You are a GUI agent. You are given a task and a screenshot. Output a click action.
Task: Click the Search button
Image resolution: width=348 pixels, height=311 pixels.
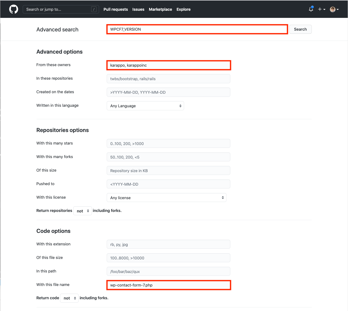(300, 29)
